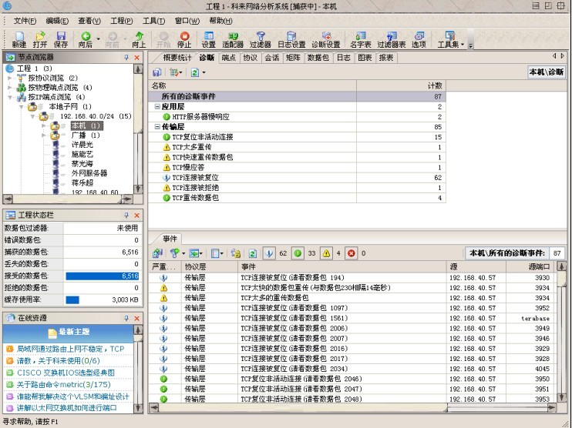Open the 工具集 toolbar dropdown
Viewport: 572px width, 428px height.
coord(451,40)
